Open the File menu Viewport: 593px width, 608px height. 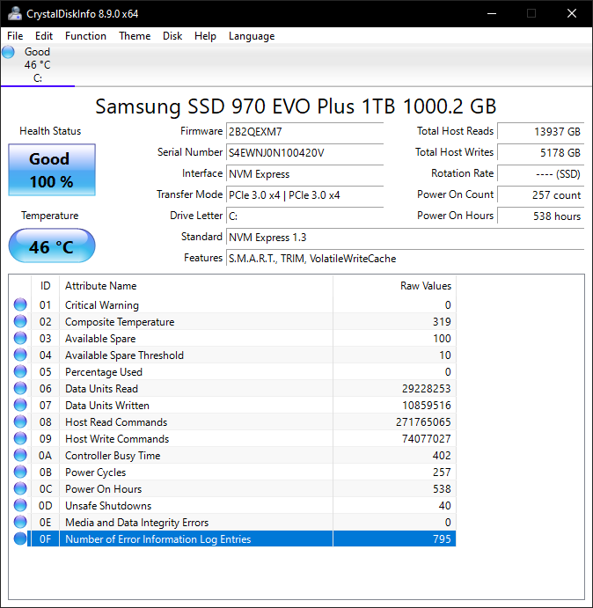[x=15, y=36]
